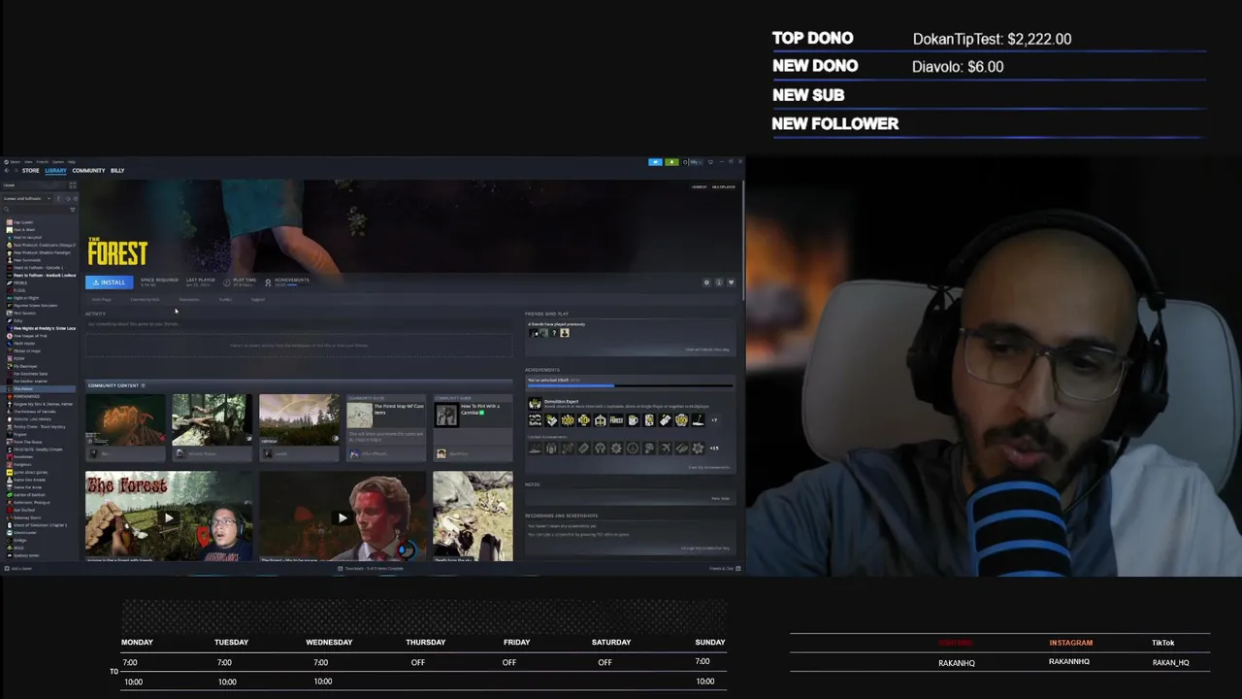Open View all friends who play link
1242x699 pixels.
tap(707, 349)
